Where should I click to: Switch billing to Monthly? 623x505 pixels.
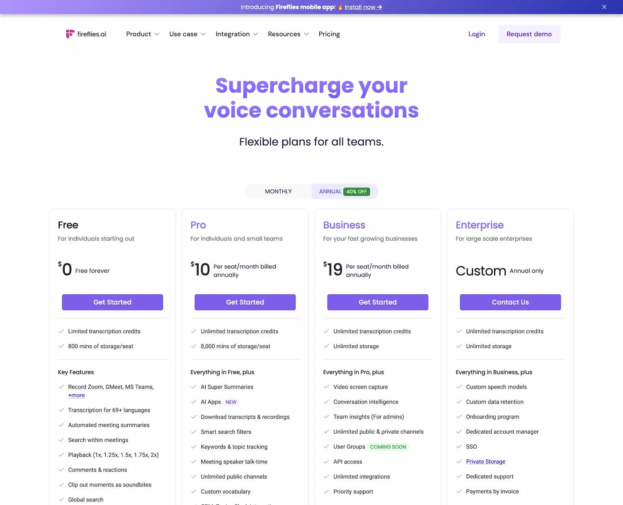point(278,192)
